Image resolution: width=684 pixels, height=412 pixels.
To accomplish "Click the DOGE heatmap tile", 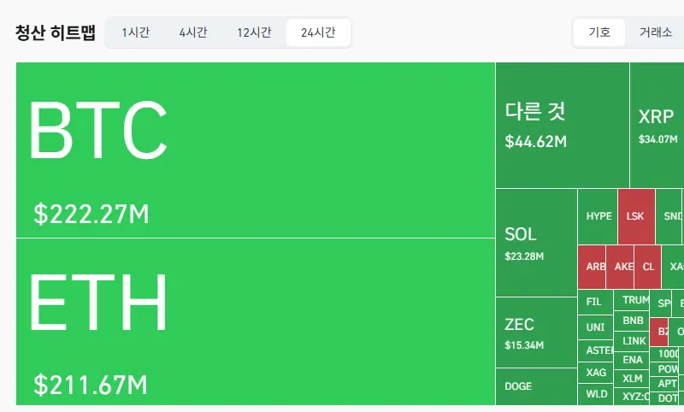I will [537, 386].
